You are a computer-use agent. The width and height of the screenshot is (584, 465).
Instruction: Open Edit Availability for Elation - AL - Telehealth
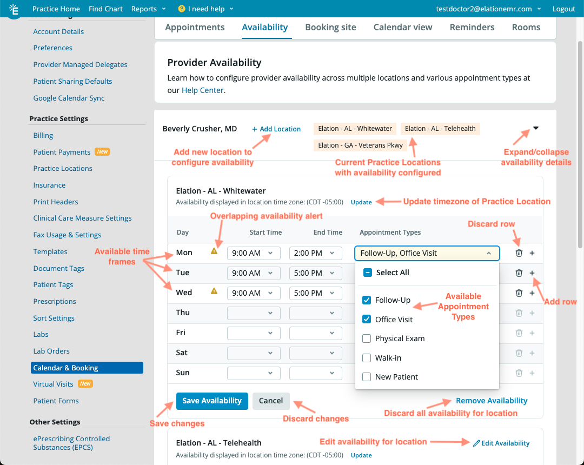pos(501,443)
